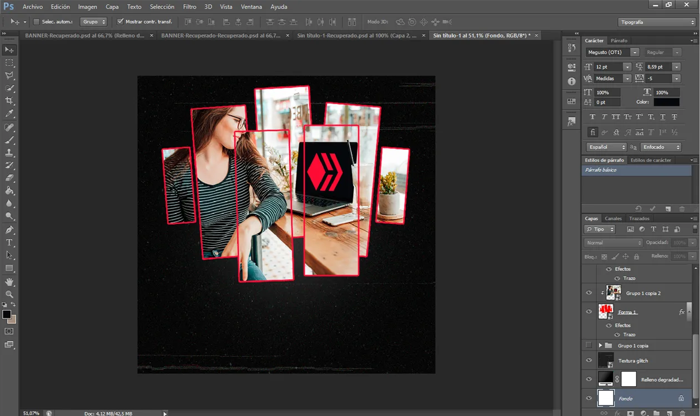
Task: Open the Capa menu
Action: 112,7
